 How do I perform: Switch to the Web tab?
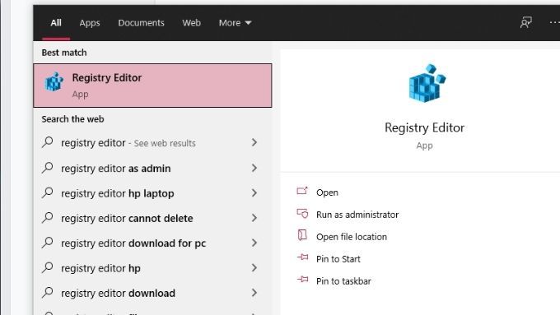(191, 23)
